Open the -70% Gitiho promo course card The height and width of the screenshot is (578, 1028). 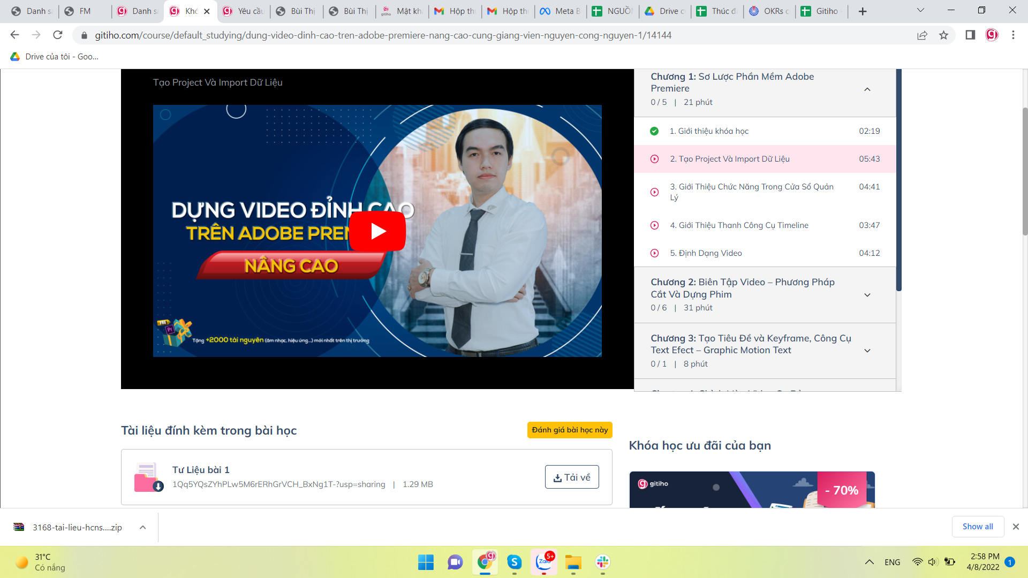pyautogui.click(x=752, y=490)
